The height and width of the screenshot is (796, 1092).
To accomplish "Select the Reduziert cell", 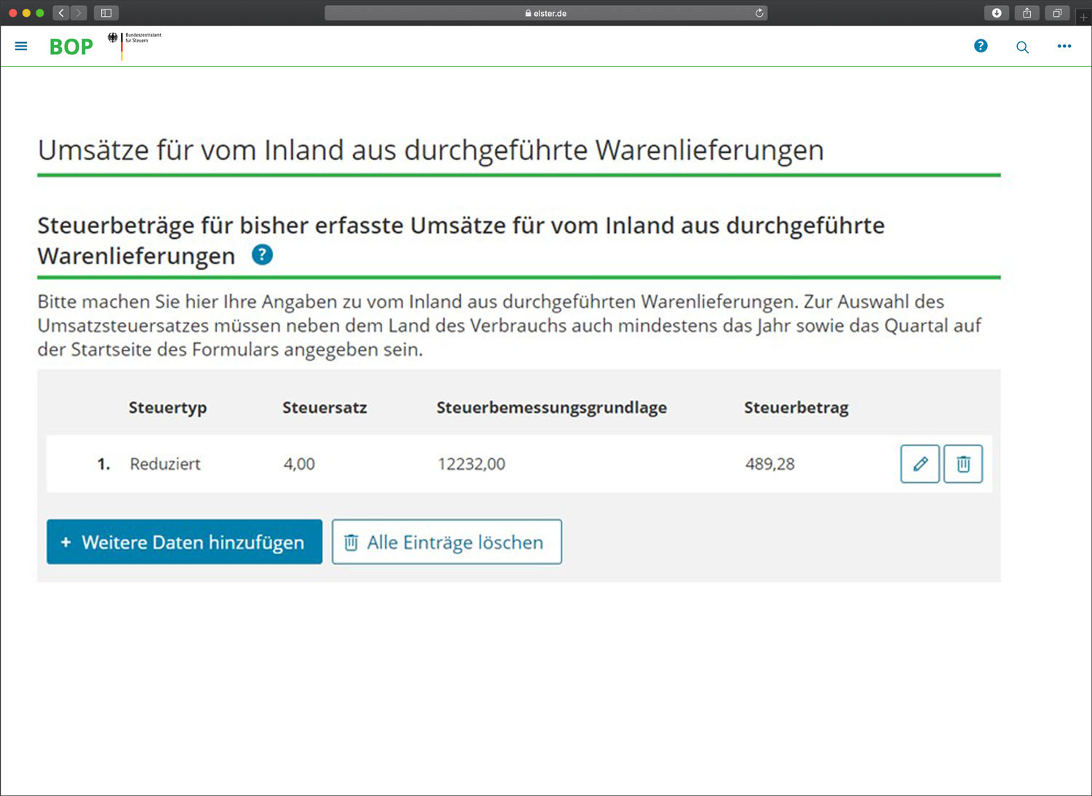I will pyautogui.click(x=165, y=464).
